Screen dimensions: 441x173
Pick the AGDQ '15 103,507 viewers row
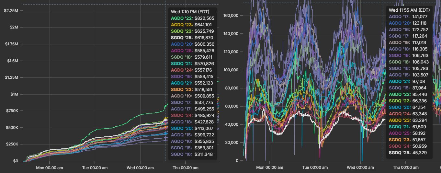[408, 75]
